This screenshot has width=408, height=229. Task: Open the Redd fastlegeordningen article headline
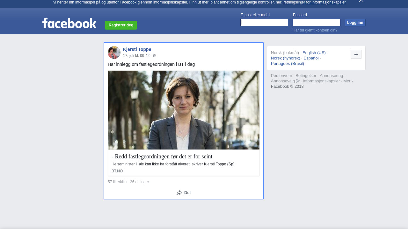162,156
